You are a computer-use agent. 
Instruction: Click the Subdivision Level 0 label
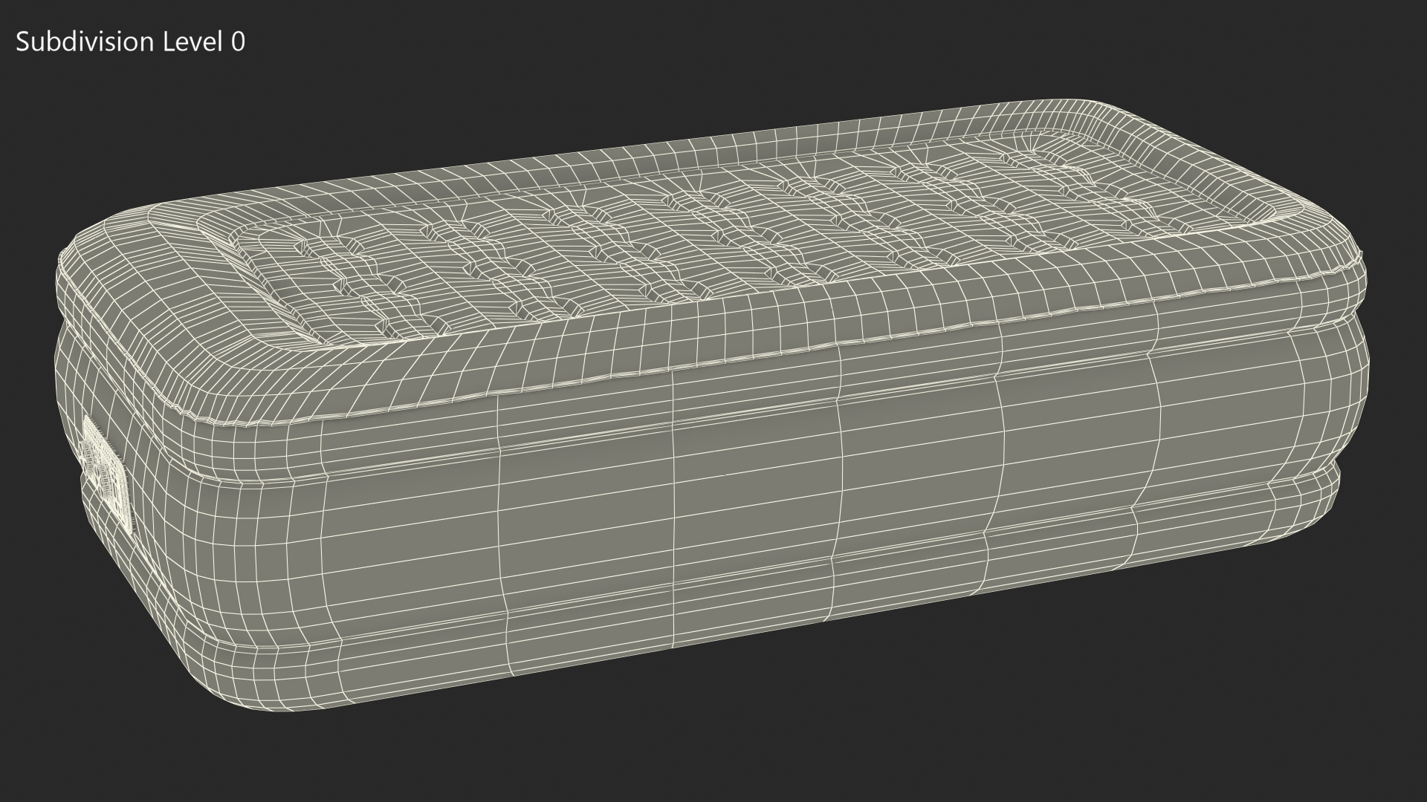point(130,42)
